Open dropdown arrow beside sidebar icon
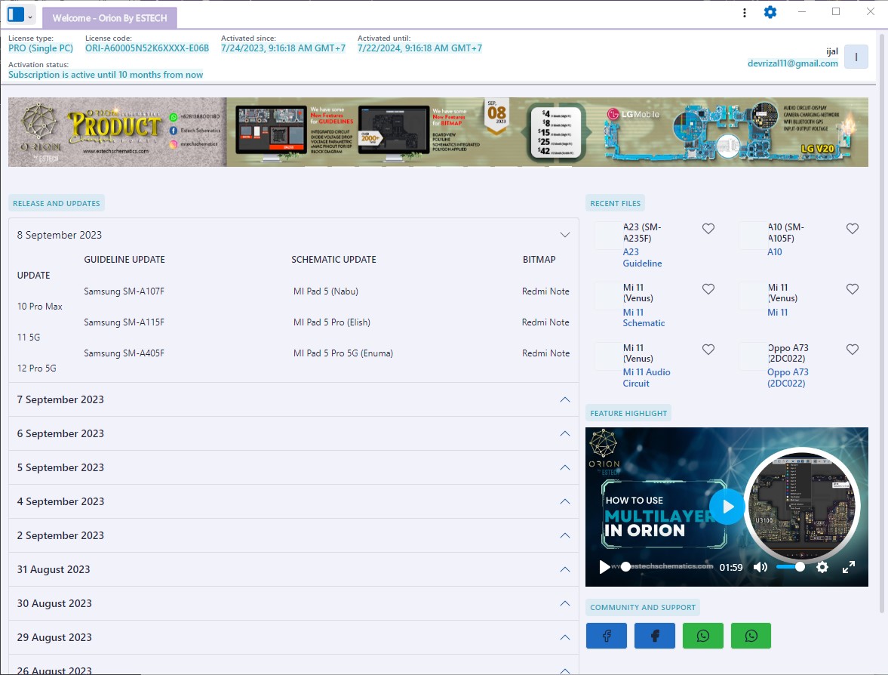The width and height of the screenshot is (888, 675). click(x=30, y=17)
